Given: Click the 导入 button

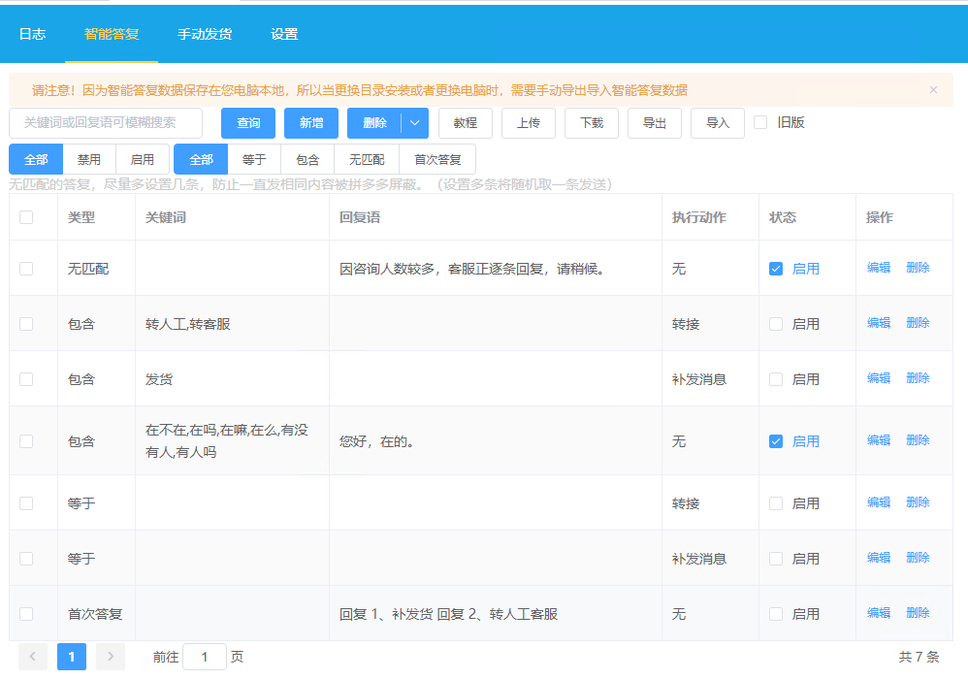Looking at the screenshot, I should click(x=718, y=123).
